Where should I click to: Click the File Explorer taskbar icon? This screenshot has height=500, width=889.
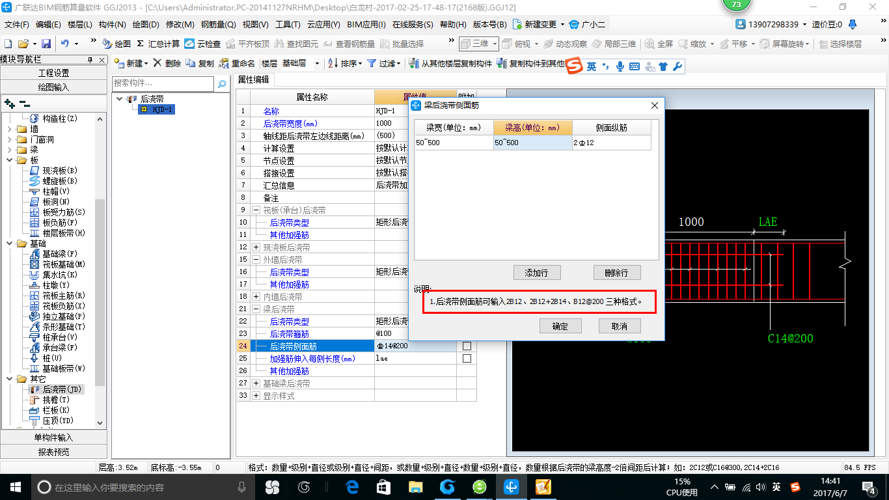point(415,486)
